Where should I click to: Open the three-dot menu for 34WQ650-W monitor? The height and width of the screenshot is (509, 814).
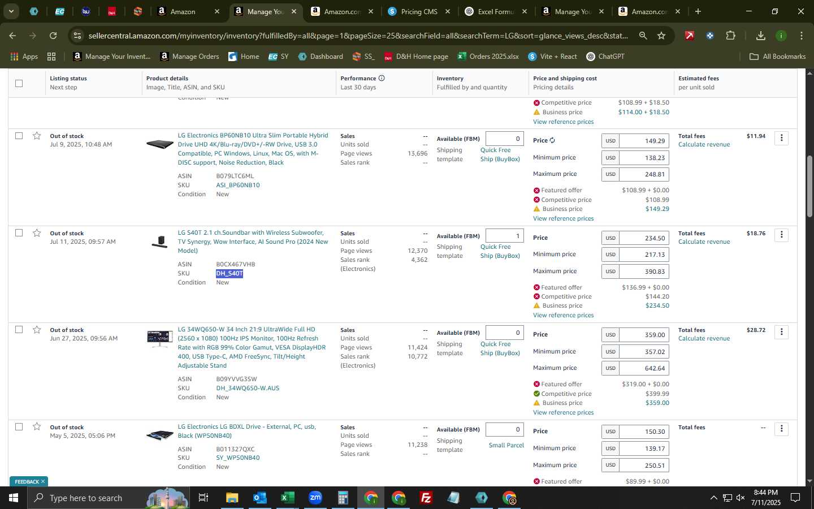(781, 332)
